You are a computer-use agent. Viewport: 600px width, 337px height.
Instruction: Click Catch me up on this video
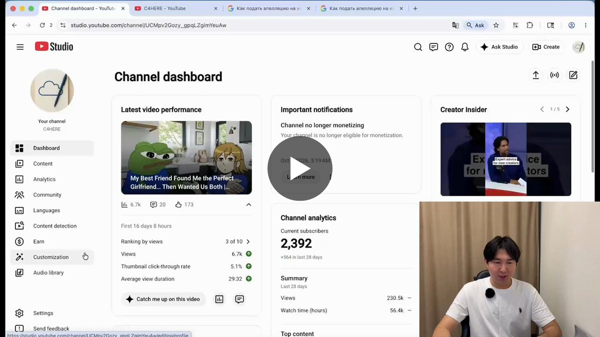click(x=163, y=299)
